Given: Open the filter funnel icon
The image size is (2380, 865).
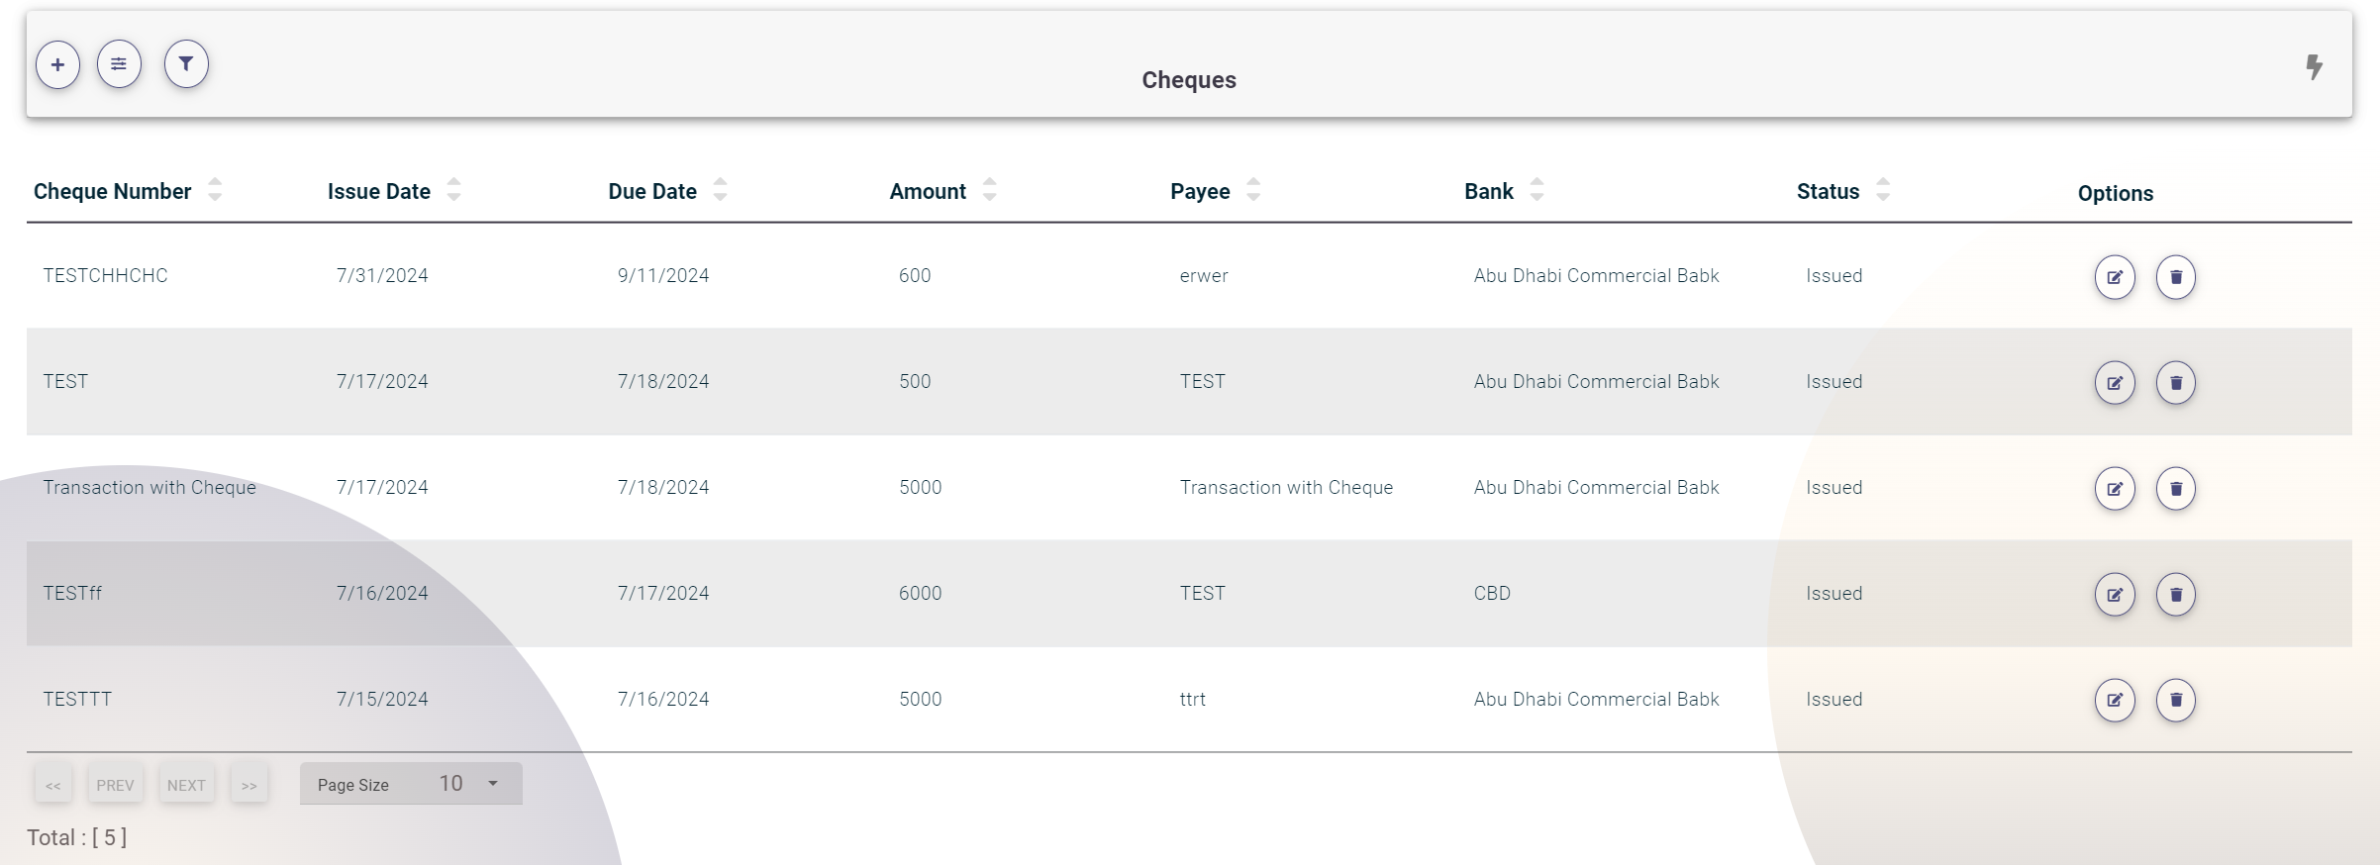Looking at the screenshot, I should tap(186, 65).
